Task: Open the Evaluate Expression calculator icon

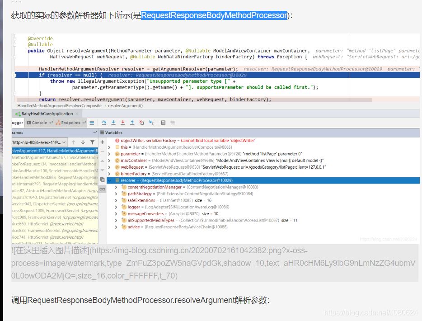Action: pos(163,123)
